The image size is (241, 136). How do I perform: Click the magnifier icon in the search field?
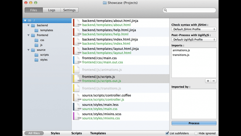click(165, 10)
